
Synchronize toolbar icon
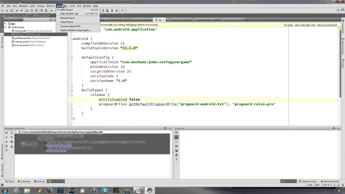pyautogui.click(x=12, y=11)
